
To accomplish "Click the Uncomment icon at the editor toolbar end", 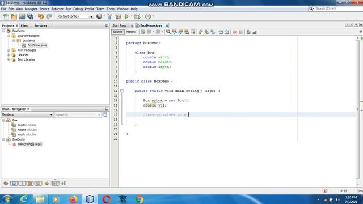I will (x=255, y=32).
